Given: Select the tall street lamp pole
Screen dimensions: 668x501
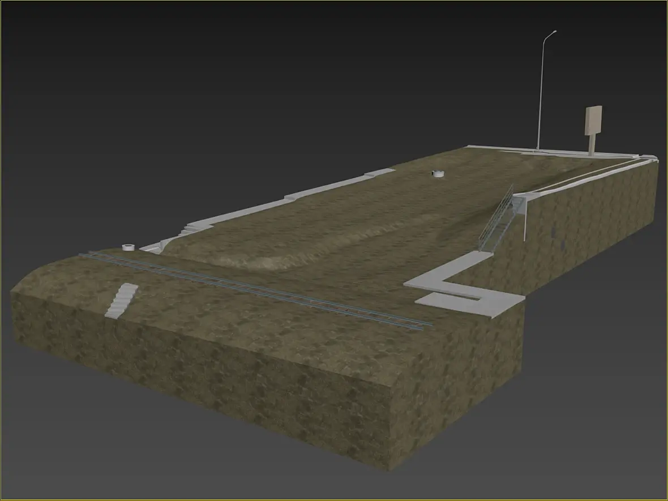Looking at the screenshot, I should point(541,91).
